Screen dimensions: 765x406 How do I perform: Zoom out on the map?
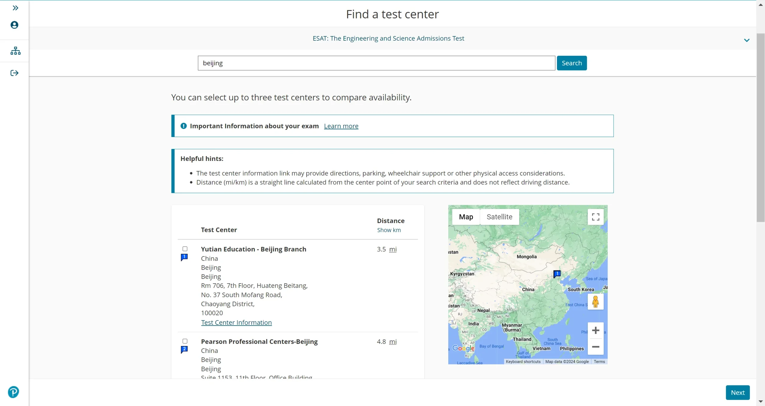tap(596, 347)
